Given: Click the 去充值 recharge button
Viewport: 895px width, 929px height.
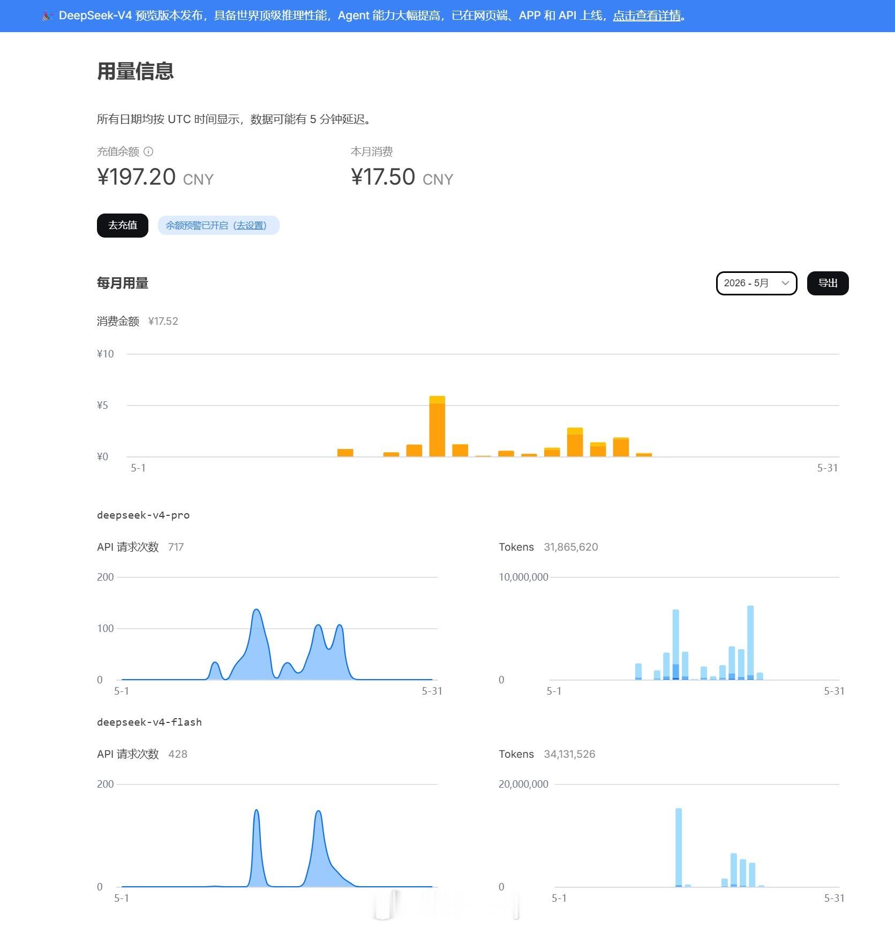Looking at the screenshot, I should 123,225.
